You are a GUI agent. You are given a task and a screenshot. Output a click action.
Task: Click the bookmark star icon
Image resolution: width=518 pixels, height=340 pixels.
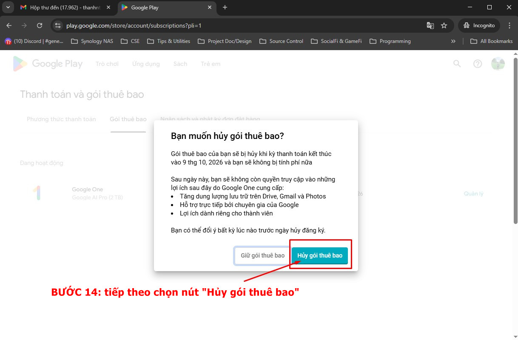[444, 25]
